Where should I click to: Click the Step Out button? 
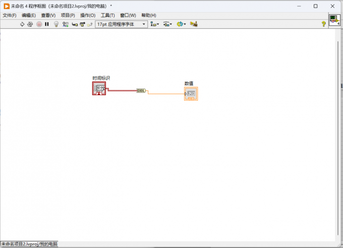click(90, 25)
